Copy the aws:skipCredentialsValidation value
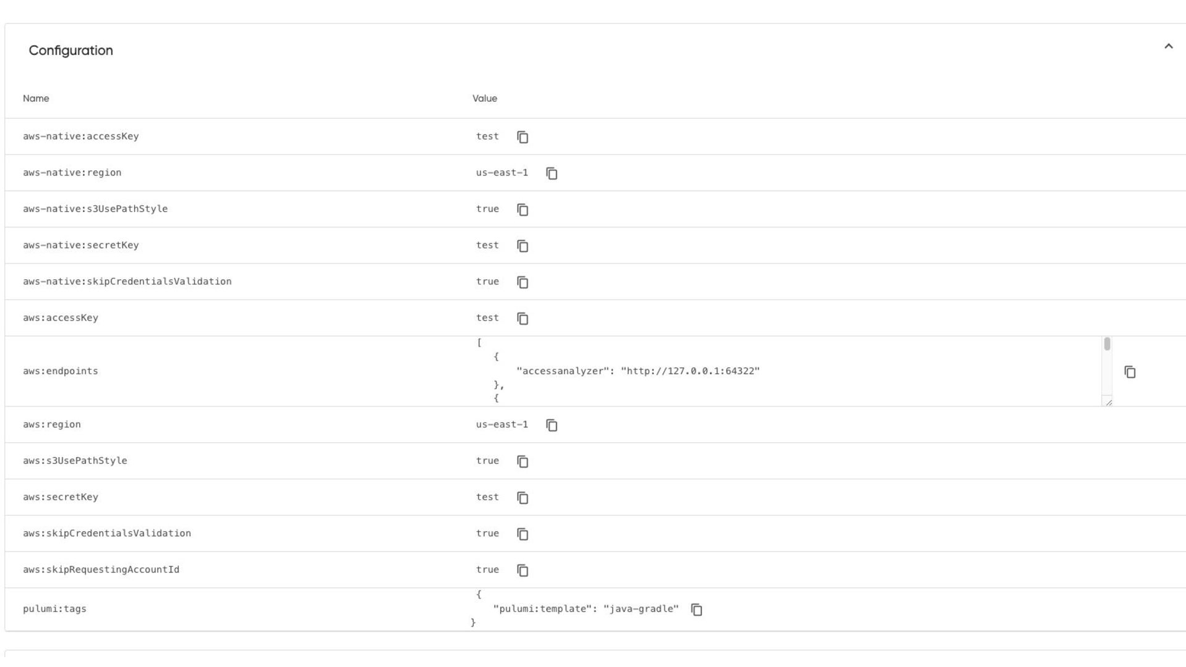Viewport: 1186px width, 667px height. point(523,534)
